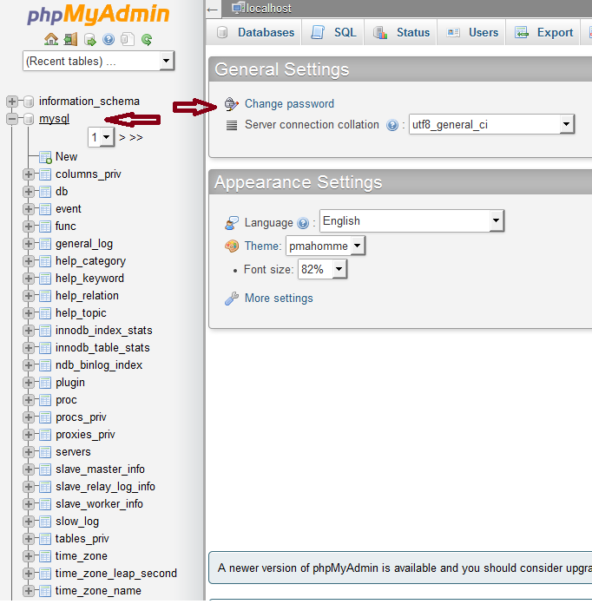This screenshot has height=604, width=592.
Task: Click the New table icon under mysql
Action: (45, 157)
